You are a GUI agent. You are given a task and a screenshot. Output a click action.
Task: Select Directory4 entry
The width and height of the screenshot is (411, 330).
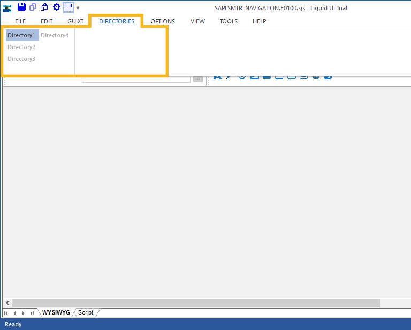pyautogui.click(x=55, y=35)
